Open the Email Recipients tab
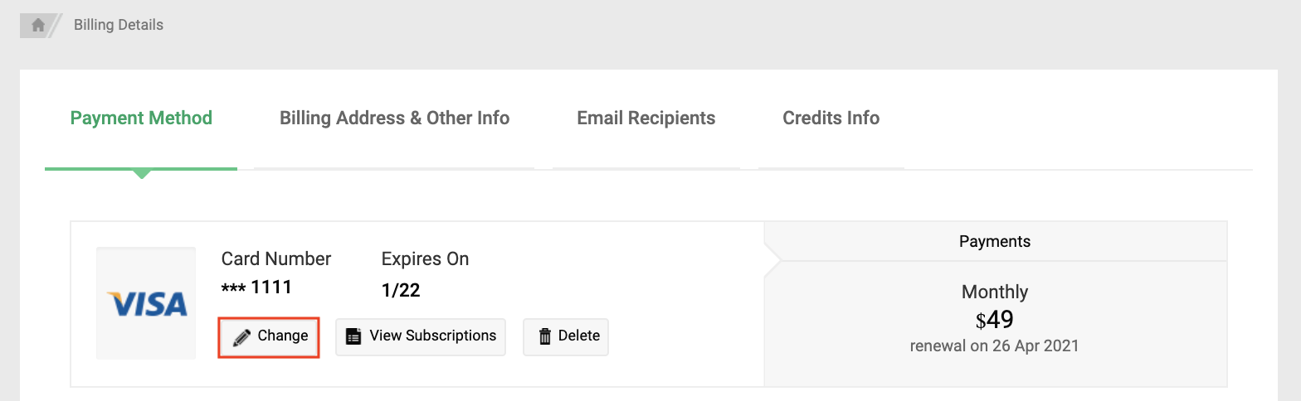Image resolution: width=1301 pixels, height=401 pixels. point(646,118)
